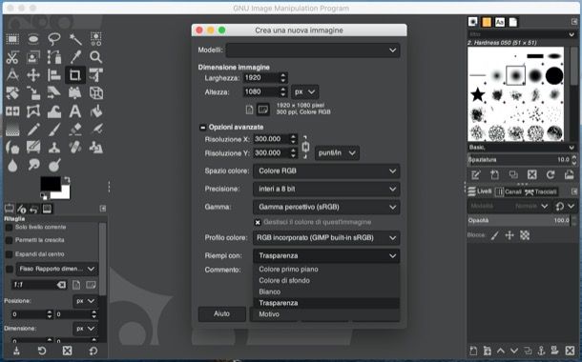The width and height of the screenshot is (582, 362).
Task: Open the px unit dropdown beside Altezza
Action: click(304, 91)
